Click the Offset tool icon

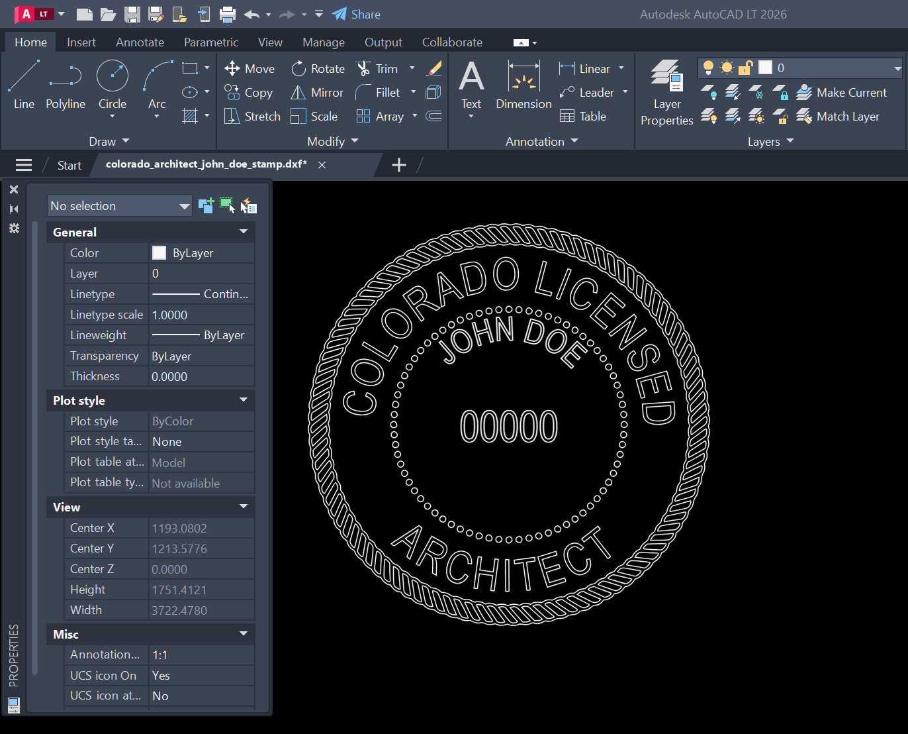click(x=434, y=116)
